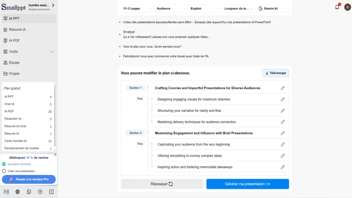Image resolution: width=352 pixels, height=198 pixels.
Task: Click 'Structuring your narrative for clarity and flow'
Action: [189, 110]
